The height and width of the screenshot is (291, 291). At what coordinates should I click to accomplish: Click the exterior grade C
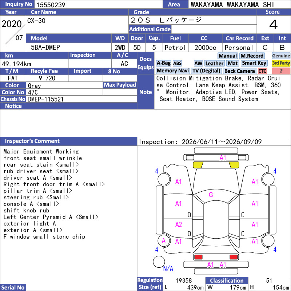point(265,48)
